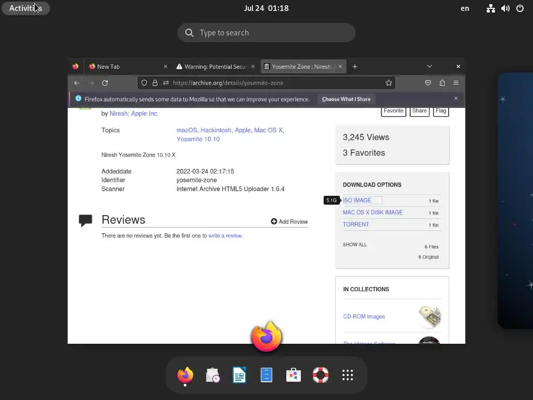Click Choose What I Share button
This screenshot has width=533, height=400.
(x=346, y=99)
